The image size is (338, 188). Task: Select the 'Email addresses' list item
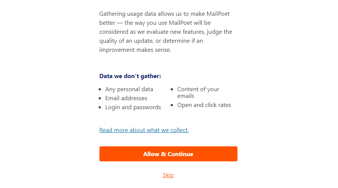pyautogui.click(x=126, y=98)
